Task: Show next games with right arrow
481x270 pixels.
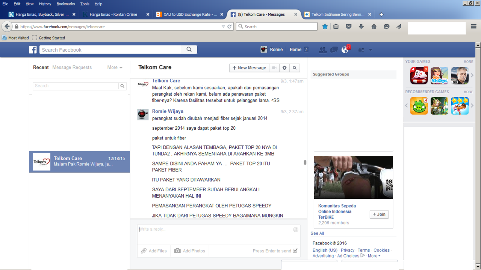Action: [x=472, y=75]
